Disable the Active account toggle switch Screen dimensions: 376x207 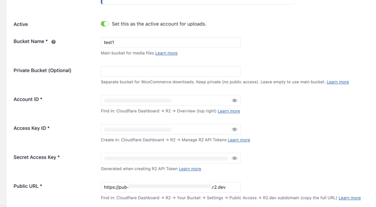(105, 24)
